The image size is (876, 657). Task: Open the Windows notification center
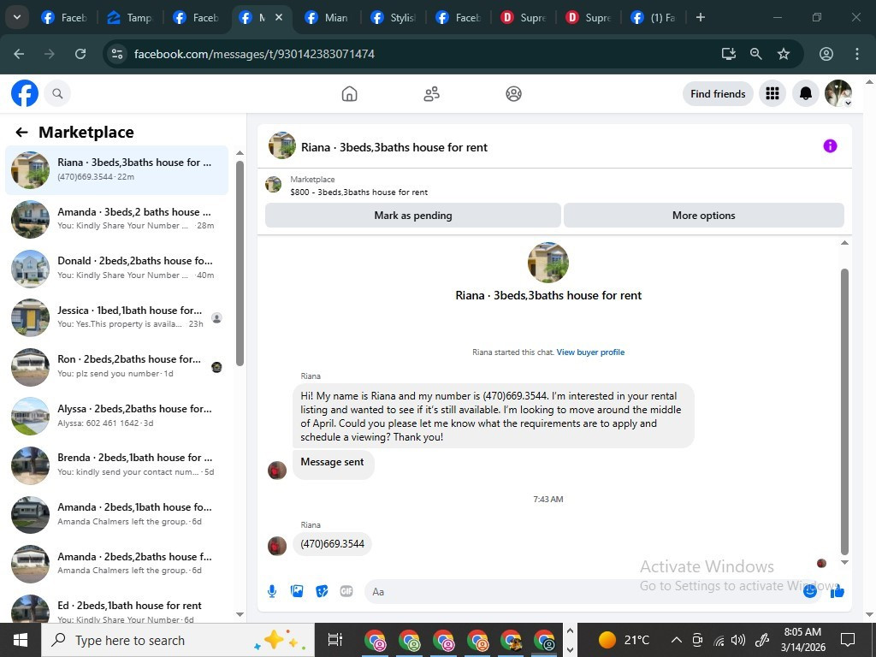[x=848, y=640]
